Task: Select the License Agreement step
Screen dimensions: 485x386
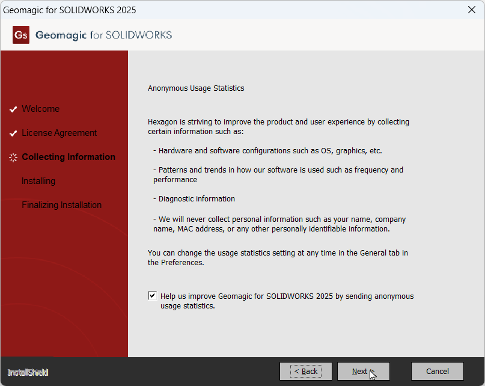Action: point(59,133)
